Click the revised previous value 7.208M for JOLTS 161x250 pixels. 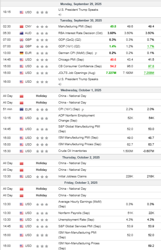(149, 73)
